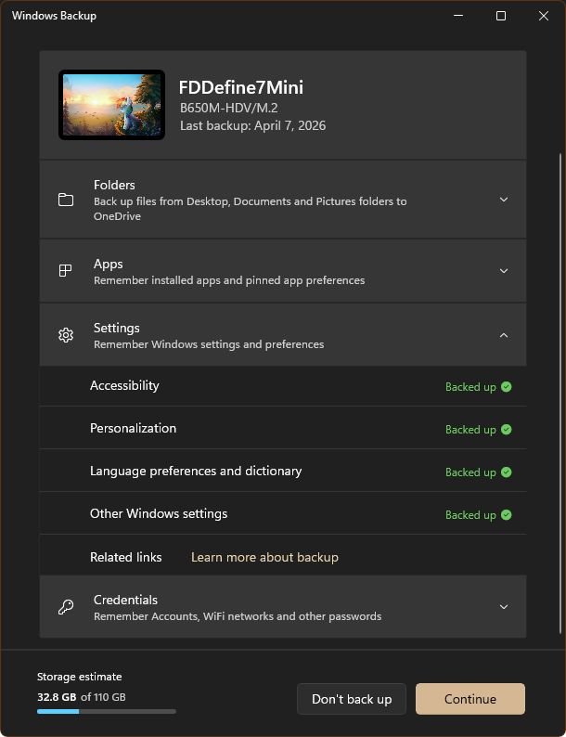
Task: Click the Credentials section title
Action: click(125, 600)
